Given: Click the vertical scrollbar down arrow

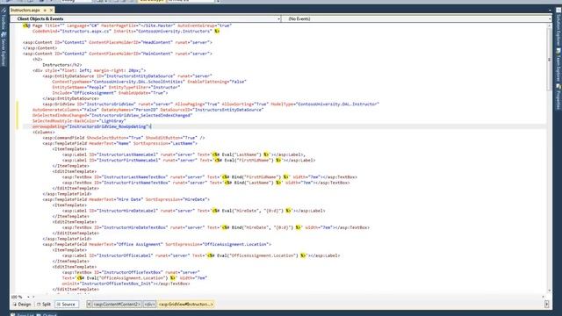Looking at the screenshot, I should click(x=549, y=291).
